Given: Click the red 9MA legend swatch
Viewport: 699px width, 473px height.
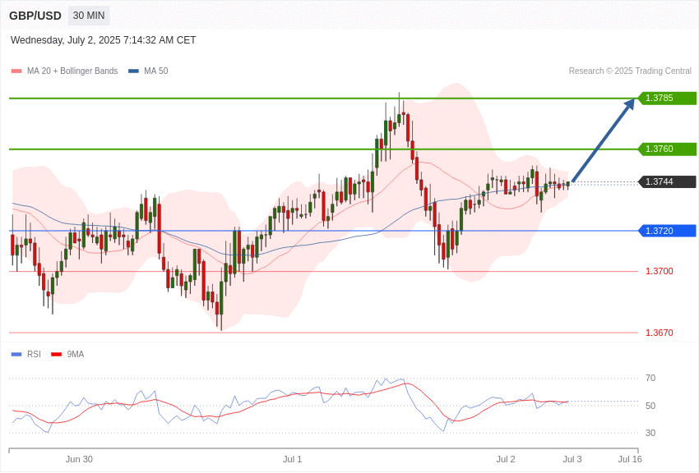Looking at the screenshot, I should [56, 354].
